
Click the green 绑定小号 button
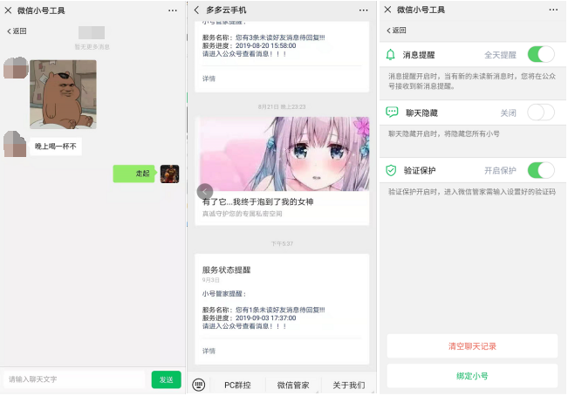click(472, 376)
